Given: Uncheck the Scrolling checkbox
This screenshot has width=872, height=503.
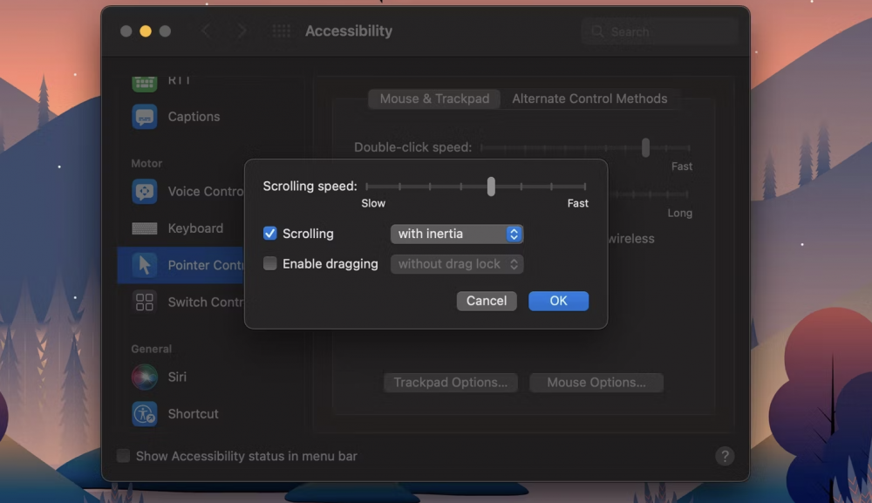Looking at the screenshot, I should 270,234.
